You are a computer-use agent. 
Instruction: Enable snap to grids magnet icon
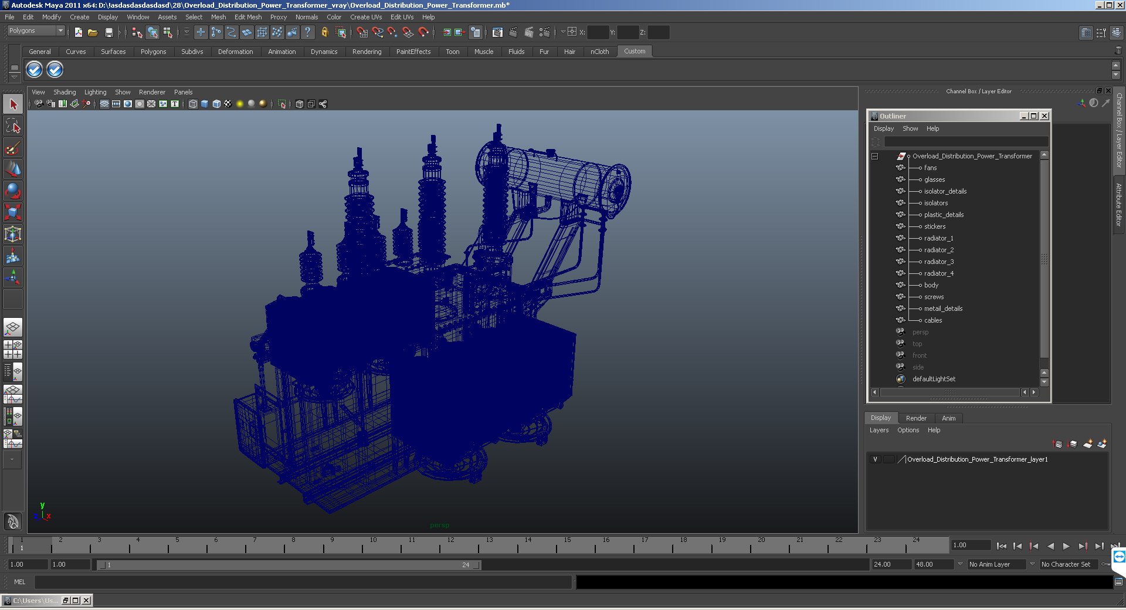click(x=362, y=33)
